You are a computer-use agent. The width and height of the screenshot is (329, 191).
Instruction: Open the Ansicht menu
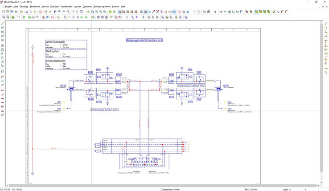pyautogui.click(x=45, y=7)
